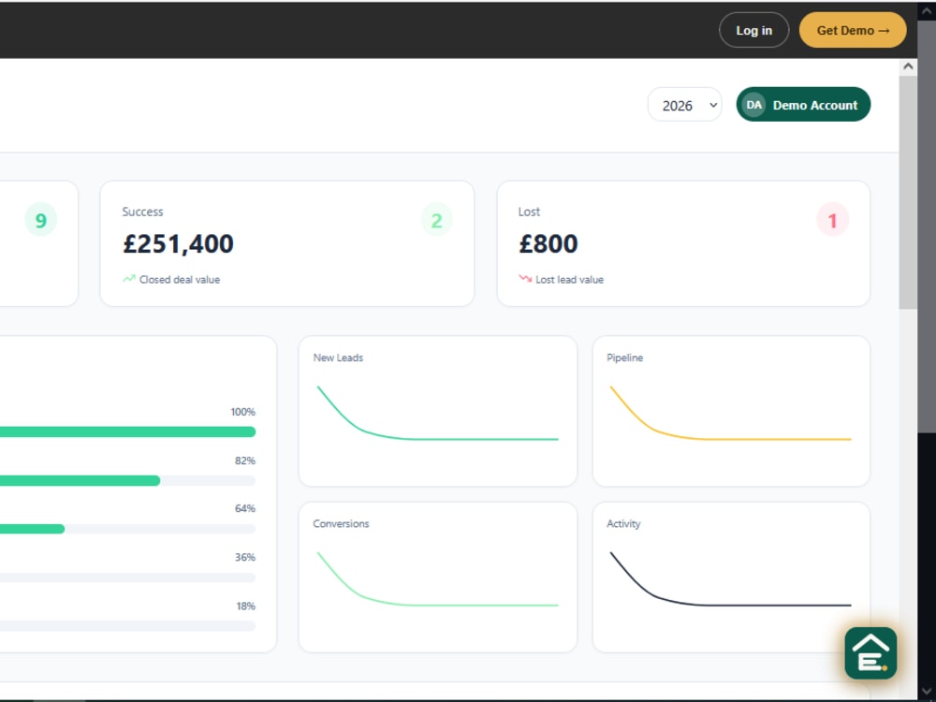Click the 82% progress bar

pyautogui.click(x=127, y=480)
